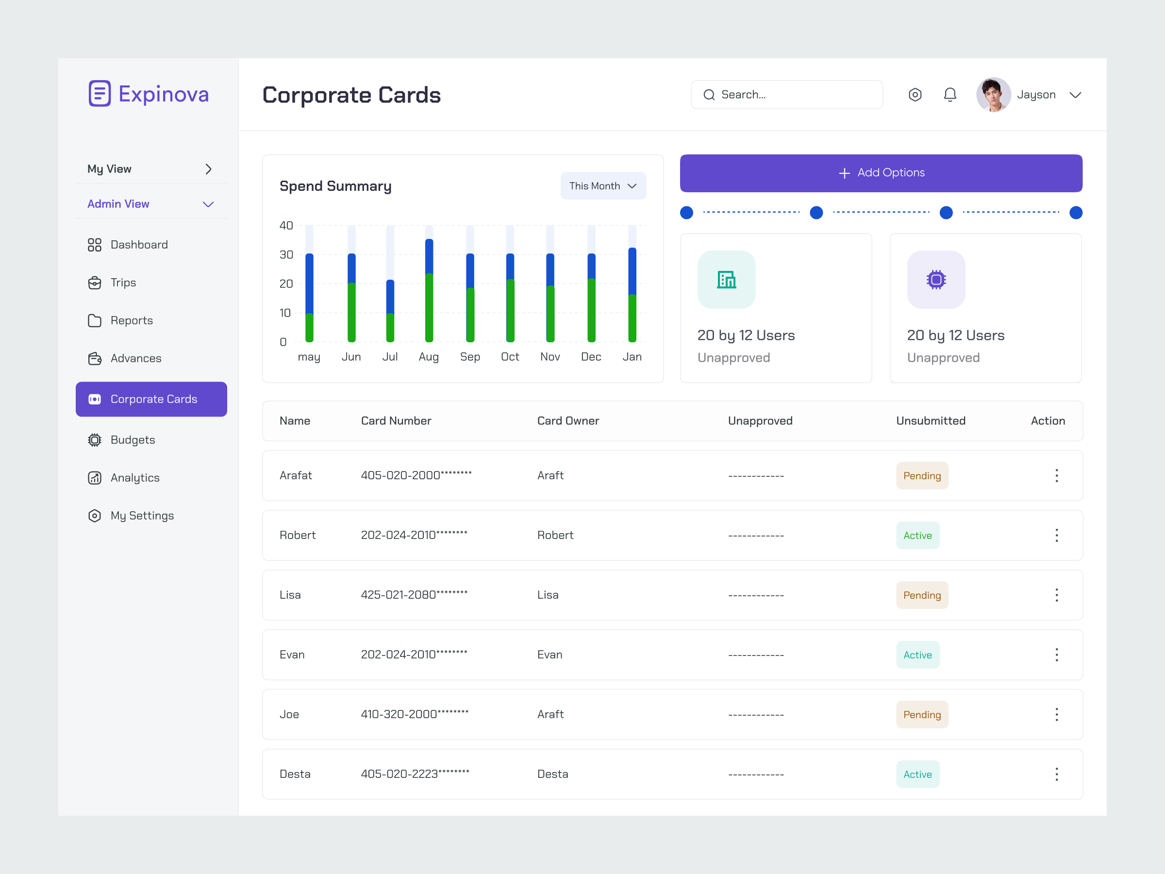The height and width of the screenshot is (874, 1165).
Task: Expand the My View section
Action: pyautogui.click(x=208, y=169)
